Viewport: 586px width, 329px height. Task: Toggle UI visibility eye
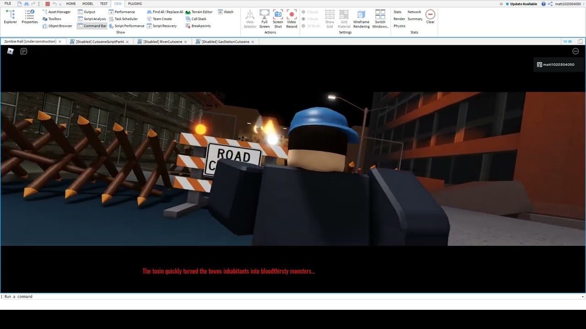pos(568,42)
